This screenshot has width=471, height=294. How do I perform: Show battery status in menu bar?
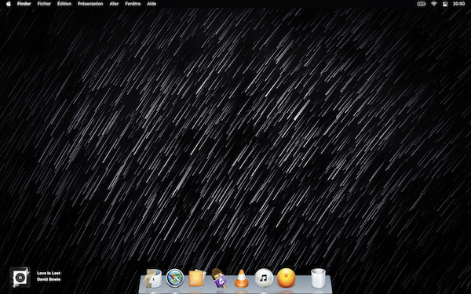(421, 4)
